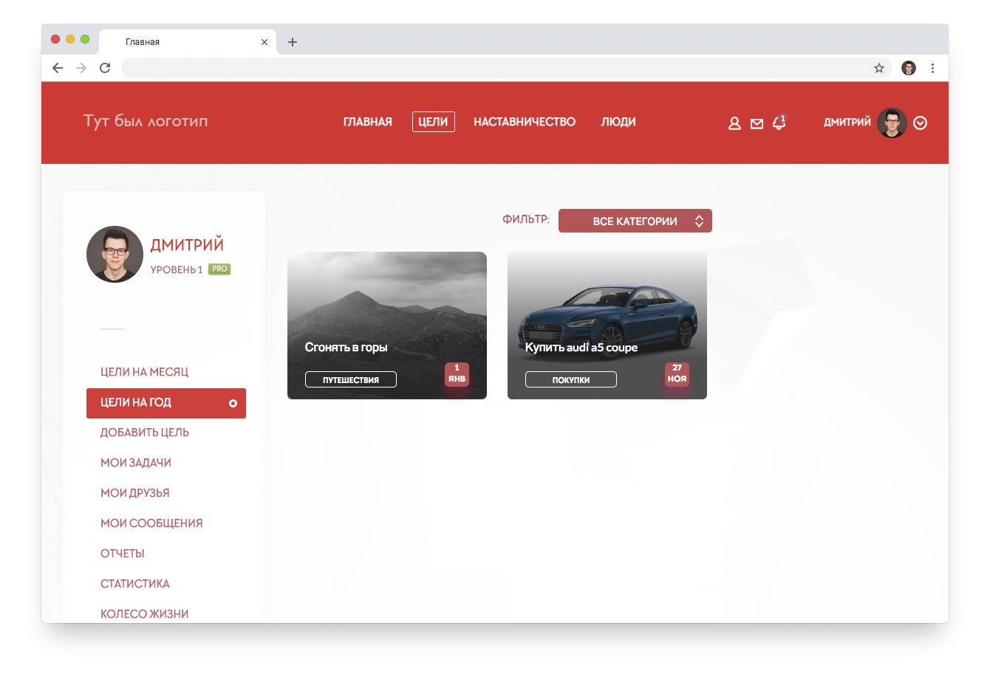Click the ДМИТРИЙ name in sidebar profile
This screenshot has height=682, width=990.
[187, 245]
